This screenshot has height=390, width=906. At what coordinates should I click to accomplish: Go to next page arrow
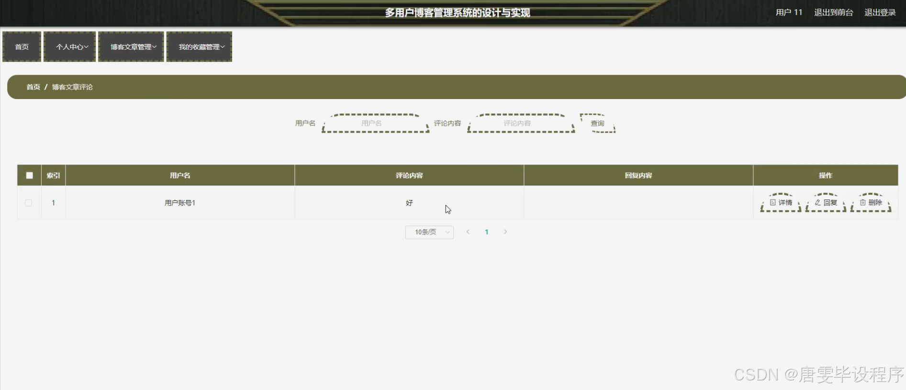505,232
